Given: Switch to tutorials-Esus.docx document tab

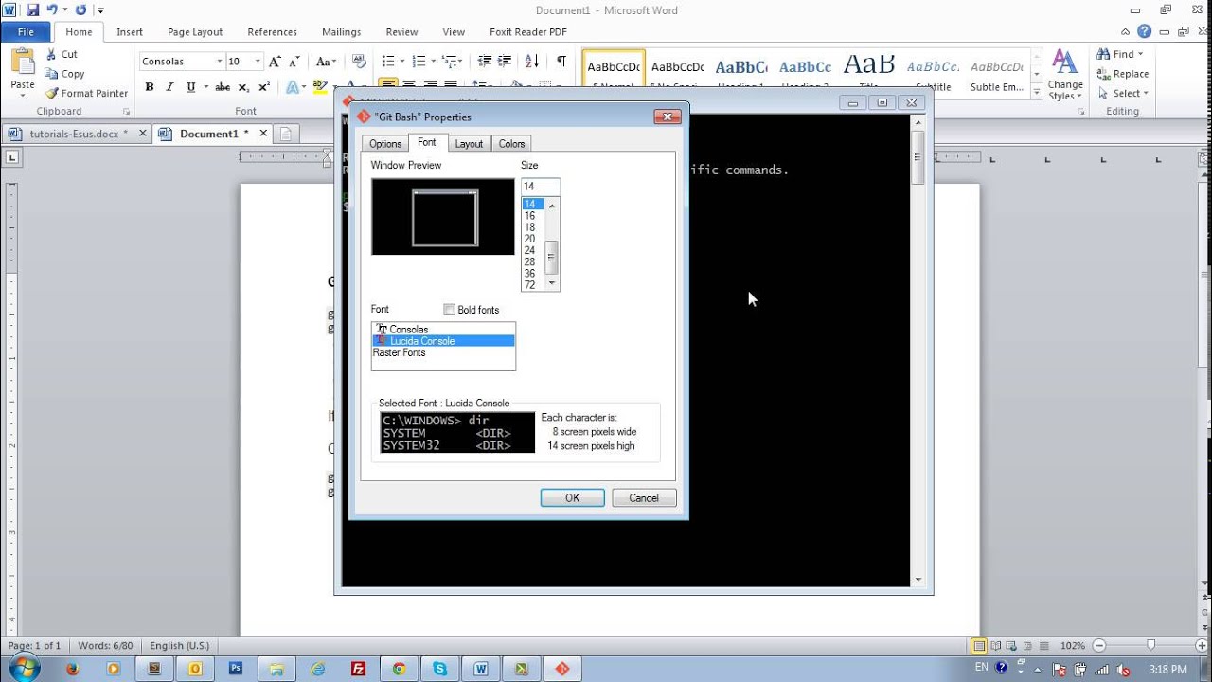Looking at the screenshot, I should [x=74, y=134].
